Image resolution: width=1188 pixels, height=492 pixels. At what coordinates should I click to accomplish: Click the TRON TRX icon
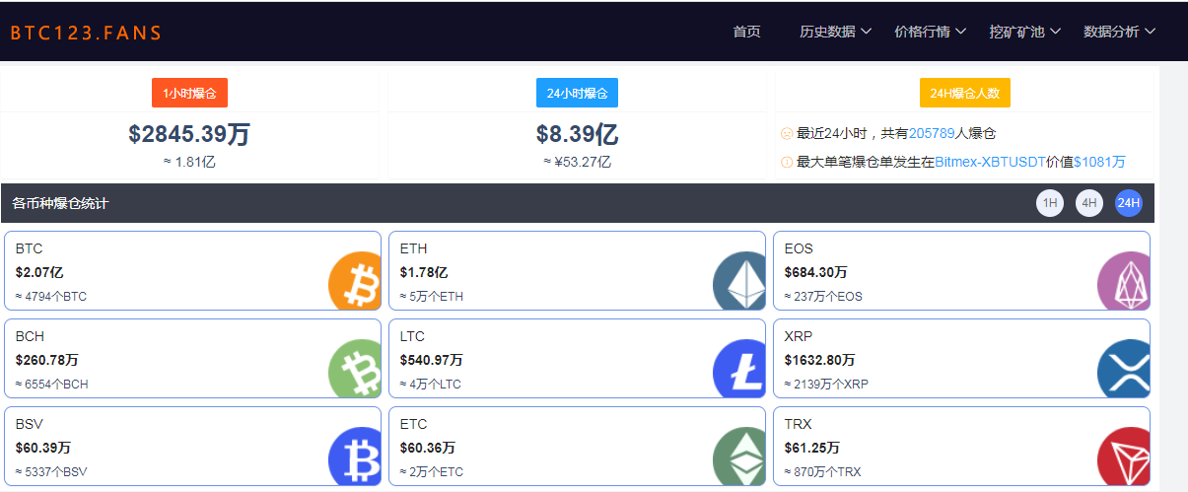(x=1123, y=456)
